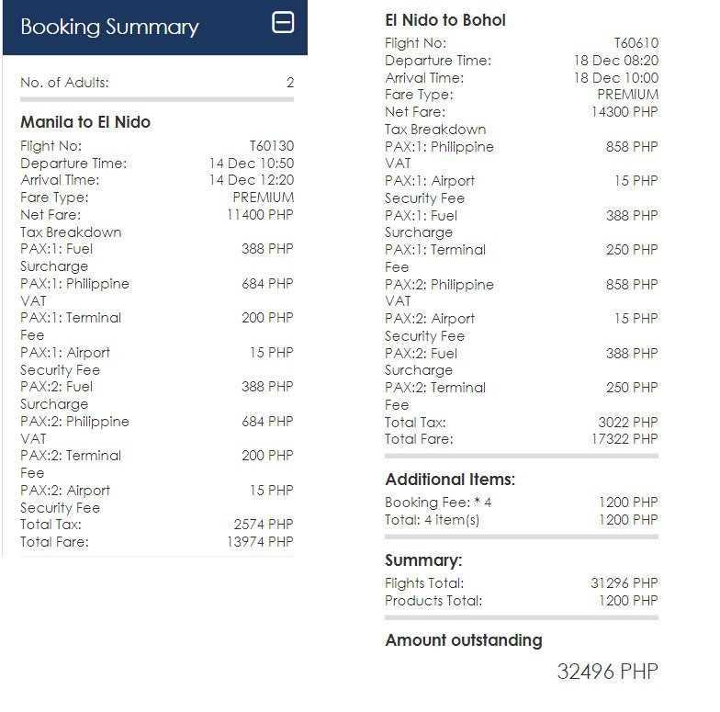This screenshot has width=720, height=712.
Task: Click the 14300 PHP net fare
Action: [624, 112]
